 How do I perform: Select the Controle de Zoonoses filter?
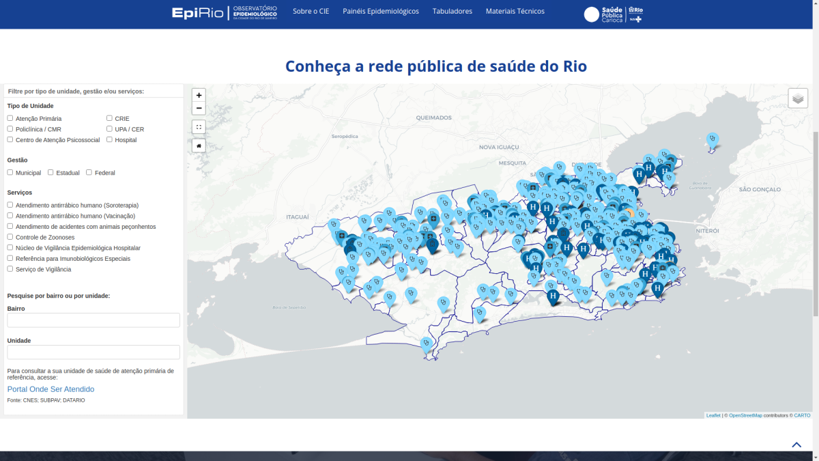click(10, 237)
